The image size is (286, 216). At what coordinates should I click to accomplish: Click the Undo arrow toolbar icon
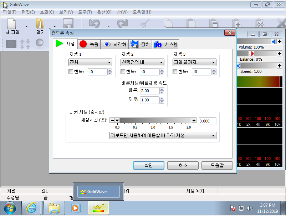(x=95, y=24)
